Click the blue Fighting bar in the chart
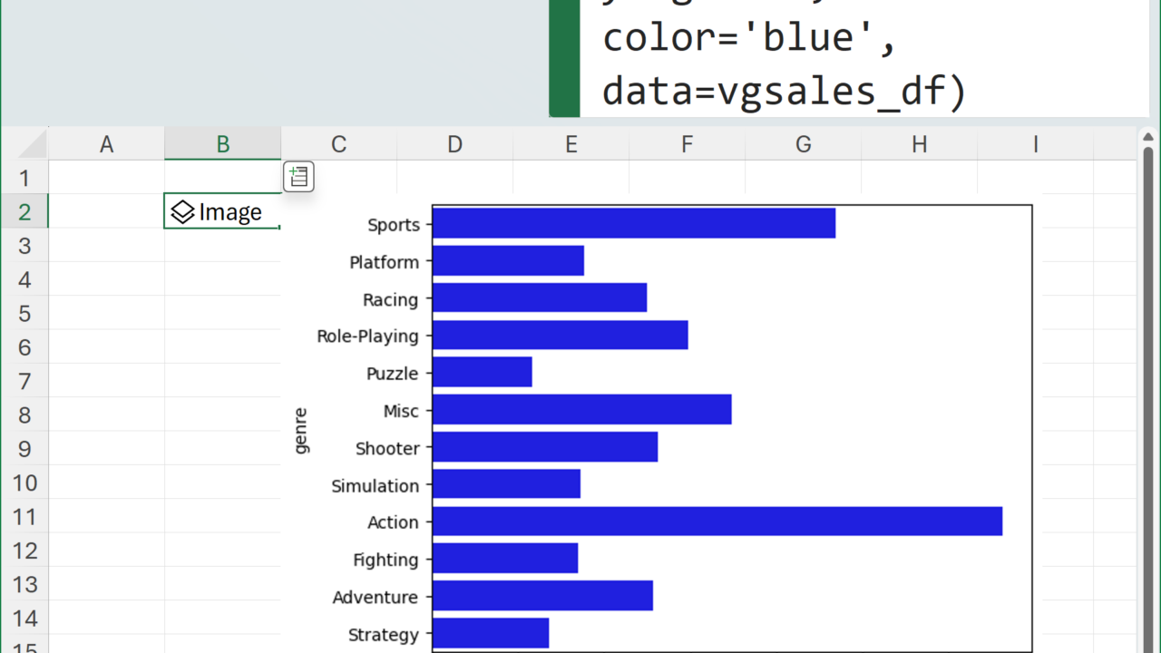Image resolution: width=1161 pixels, height=653 pixels. (505, 559)
